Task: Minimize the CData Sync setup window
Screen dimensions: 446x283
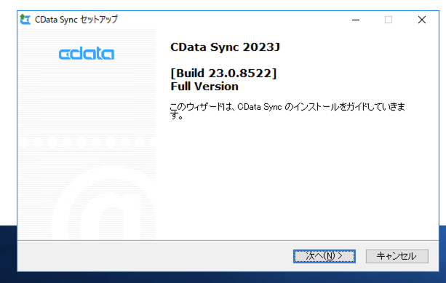Action: pyautogui.click(x=356, y=20)
